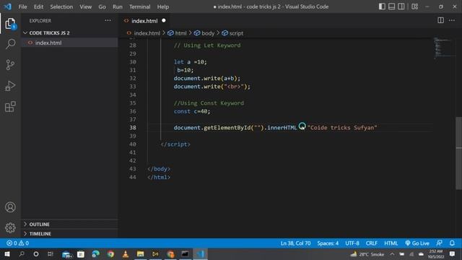This screenshot has height=260, width=462.
Task: Click the "Coide tricks Sufyan" string
Action: 342,128
